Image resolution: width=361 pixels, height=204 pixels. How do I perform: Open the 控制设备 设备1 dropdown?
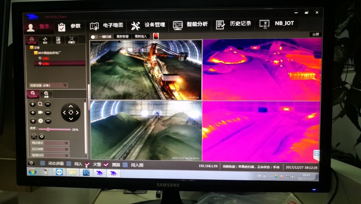tap(49, 85)
